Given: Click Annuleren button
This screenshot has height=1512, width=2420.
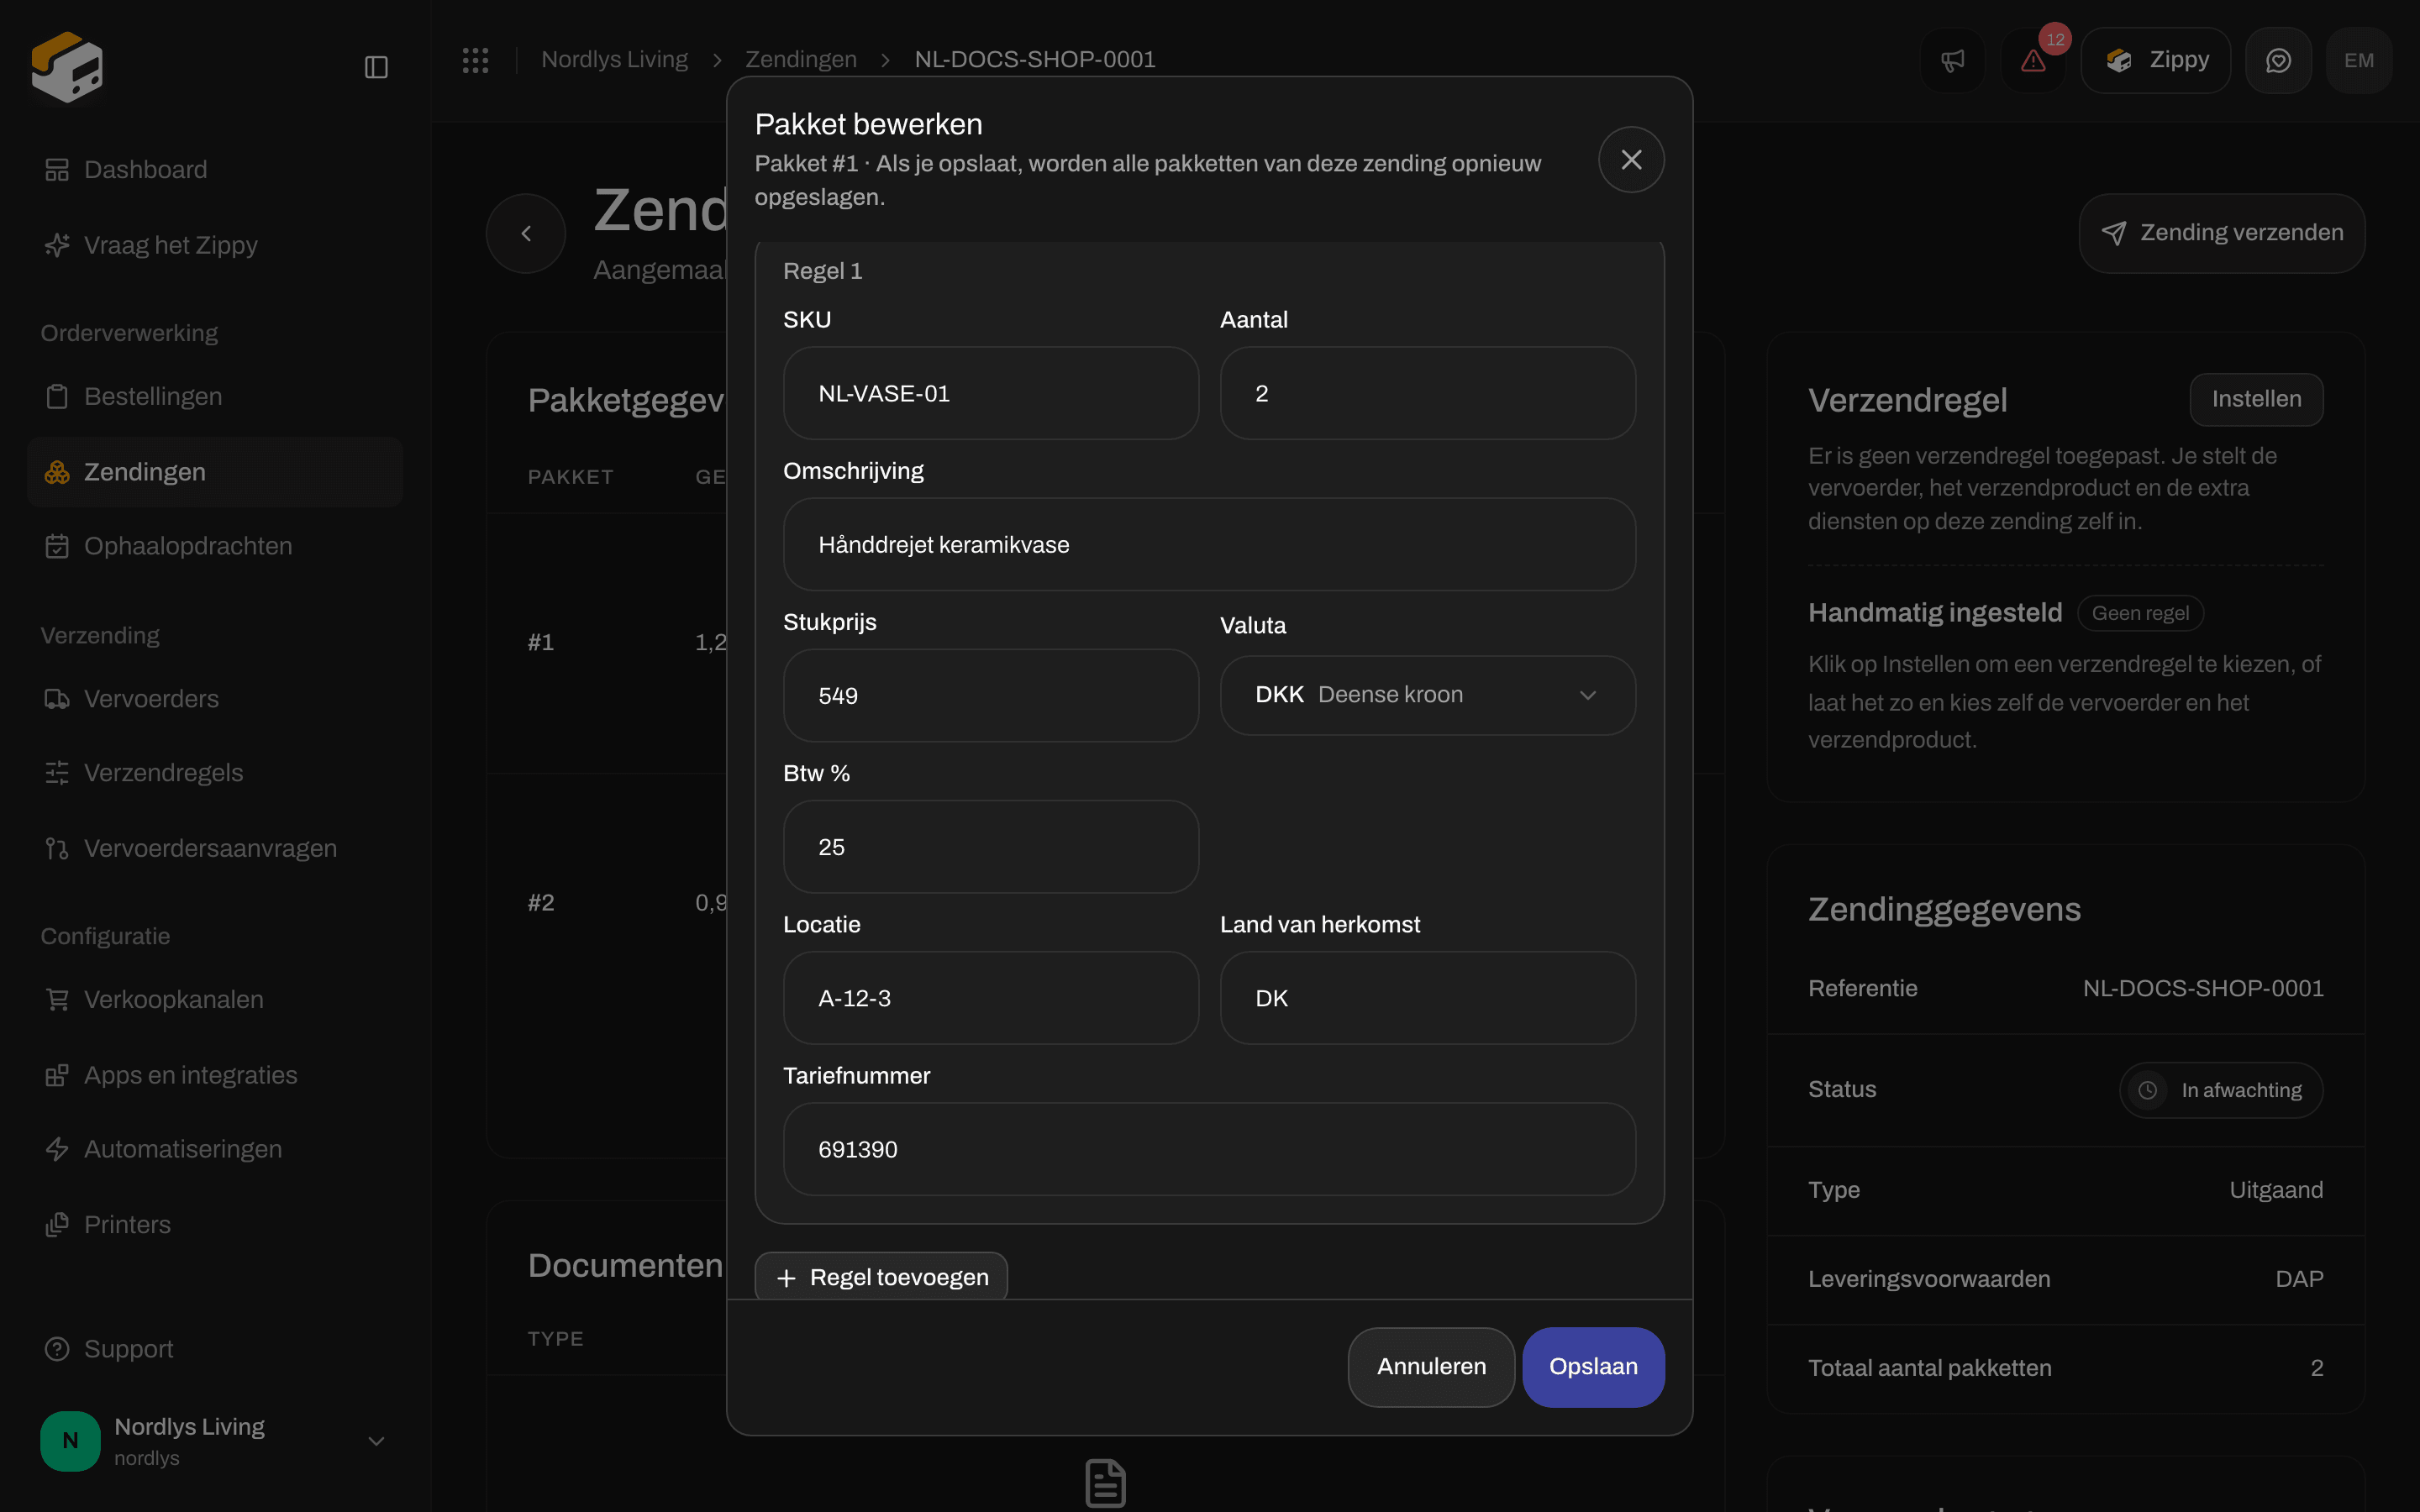Looking at the screenshot, I should (1431, 1366).
